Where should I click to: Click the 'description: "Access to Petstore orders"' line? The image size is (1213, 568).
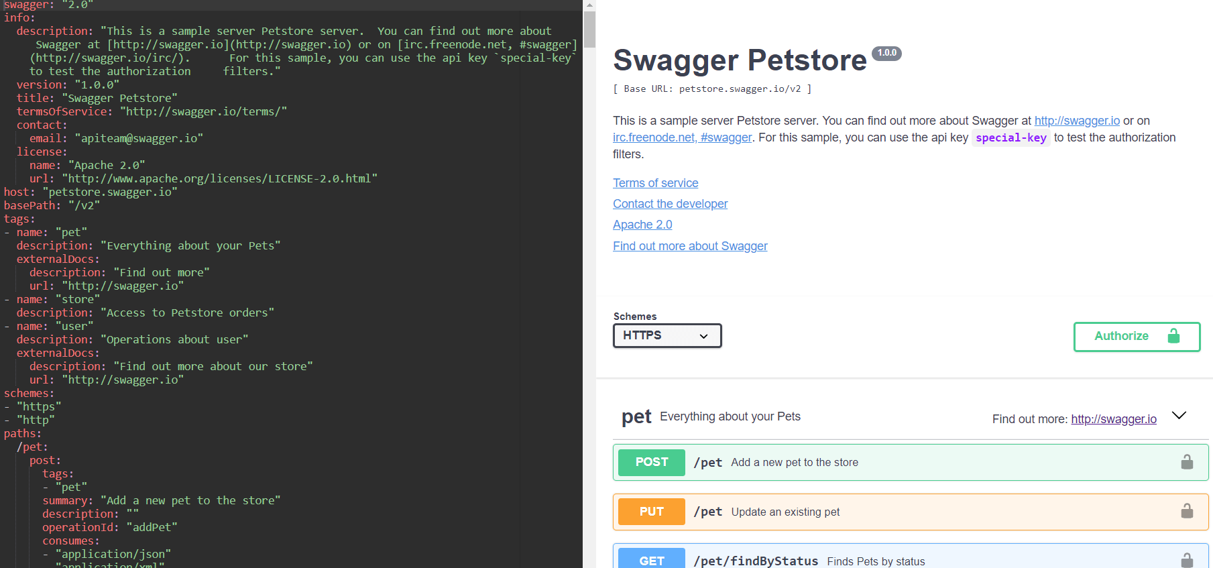tap(146, 313)
